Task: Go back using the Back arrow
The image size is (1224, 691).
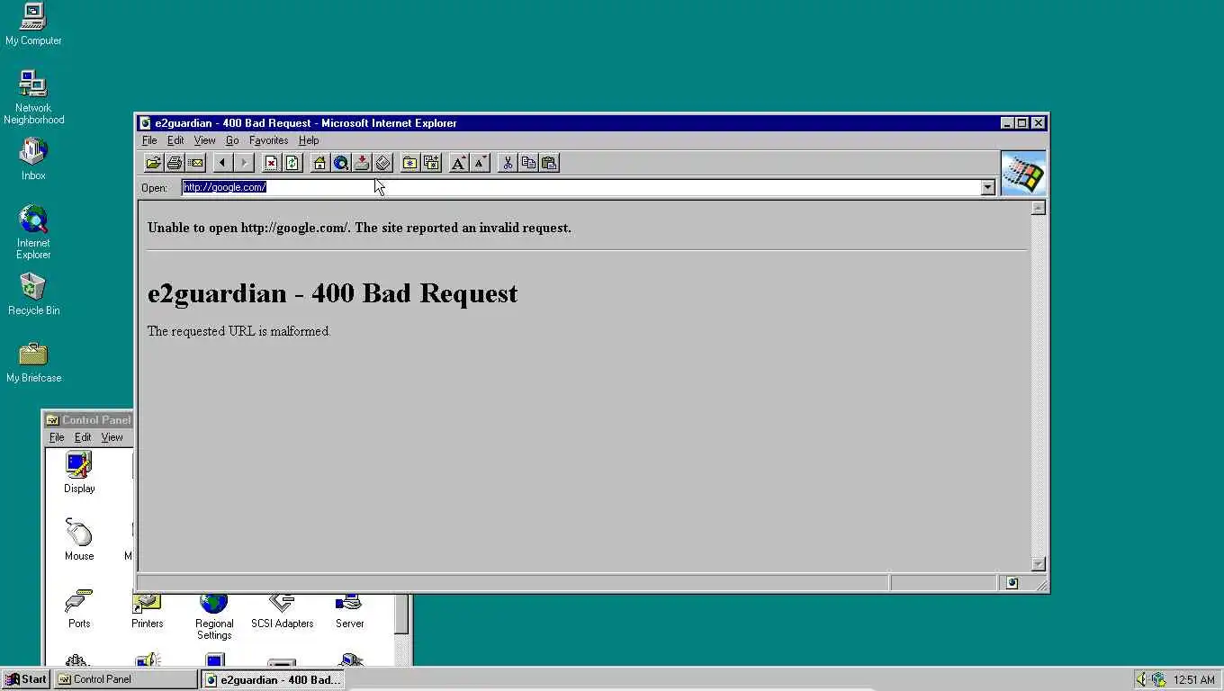Action: (222, 163)
